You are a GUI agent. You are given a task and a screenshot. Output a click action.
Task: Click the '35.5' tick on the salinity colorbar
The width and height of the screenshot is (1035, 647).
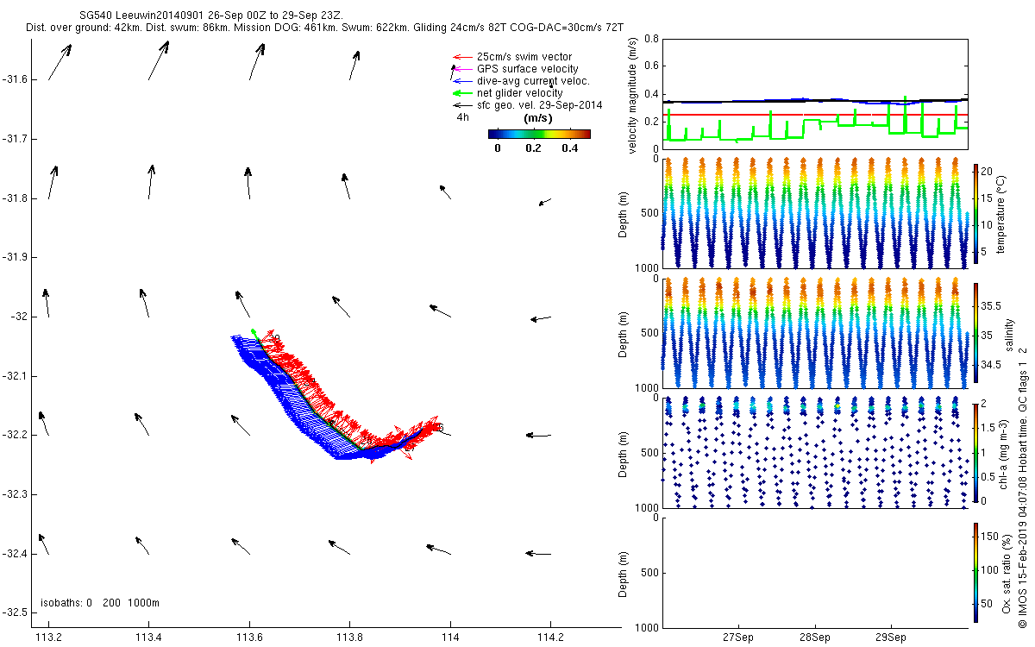pos(992,306)
